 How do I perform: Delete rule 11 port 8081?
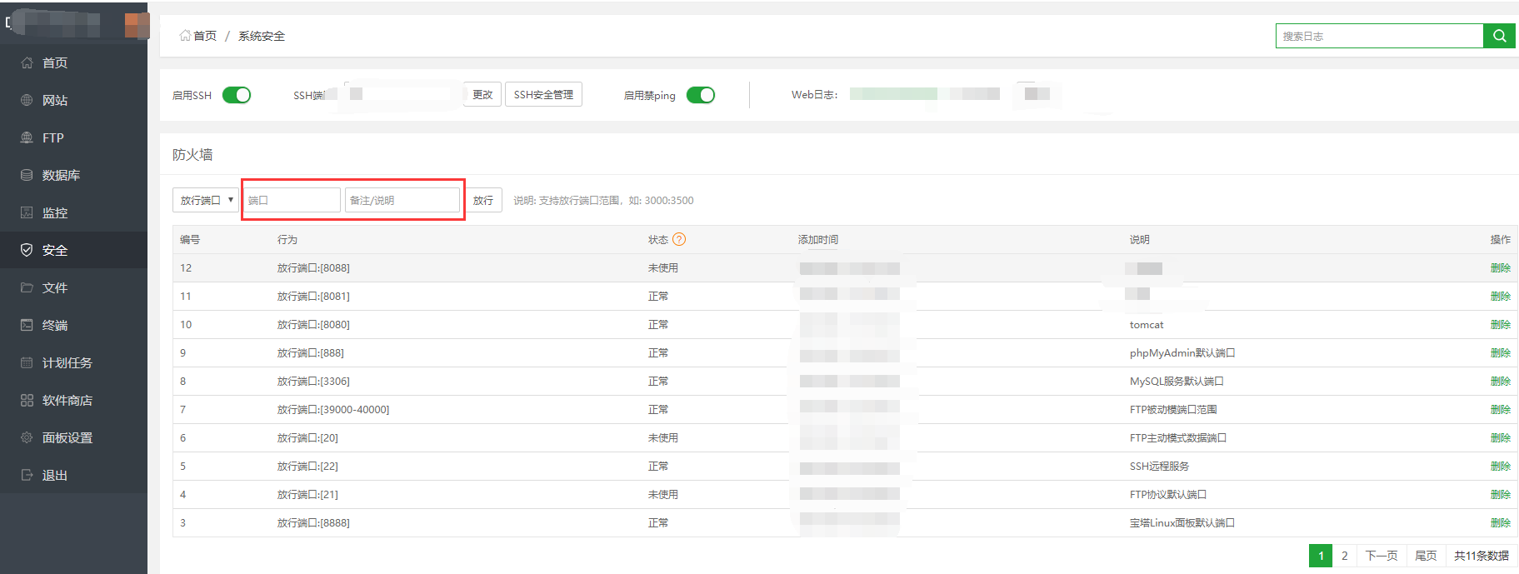click(x=1500, y=296)
